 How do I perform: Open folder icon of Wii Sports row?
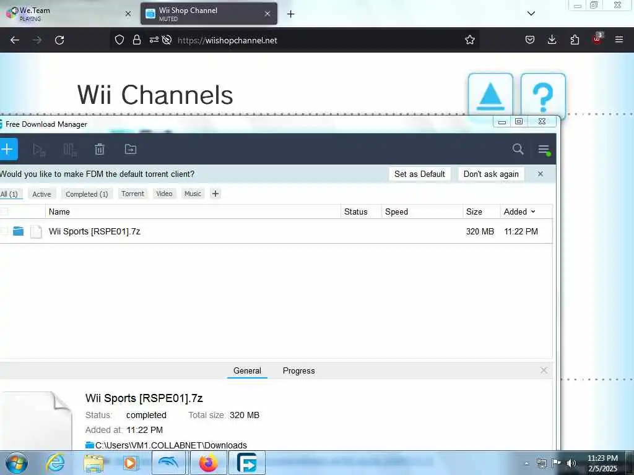point(18,231)
